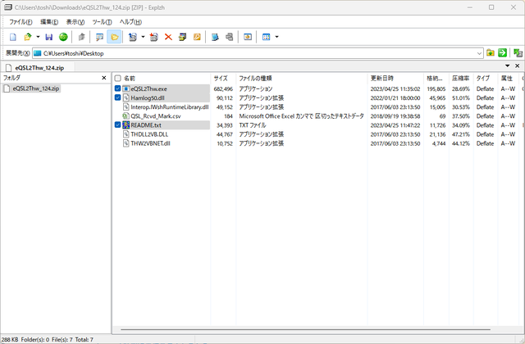Click the yellow folder browse destination icon
Screen dimensions: 525x344
(x=491, y=52)
